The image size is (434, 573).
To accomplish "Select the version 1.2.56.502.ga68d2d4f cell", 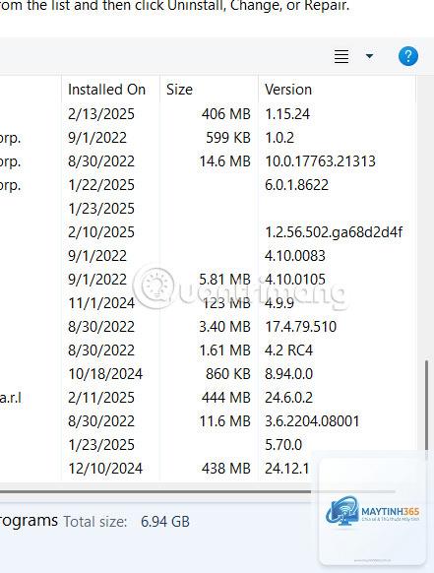I will point(334,232).
